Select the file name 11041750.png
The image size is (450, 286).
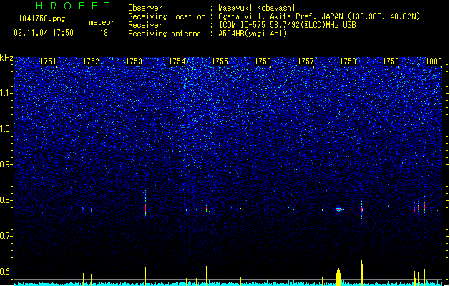point(39,19)
